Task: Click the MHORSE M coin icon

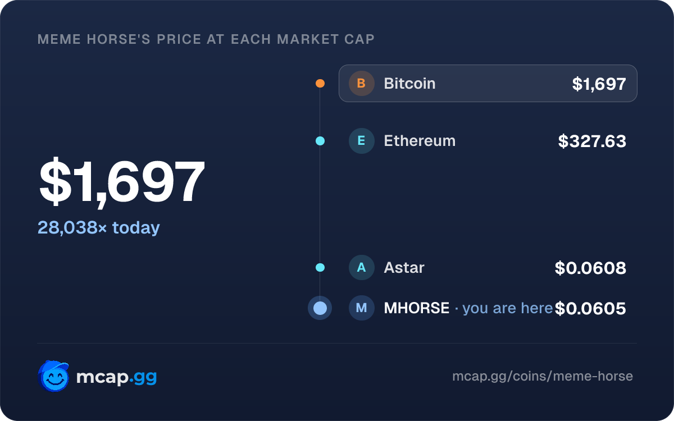Action: 361,308
